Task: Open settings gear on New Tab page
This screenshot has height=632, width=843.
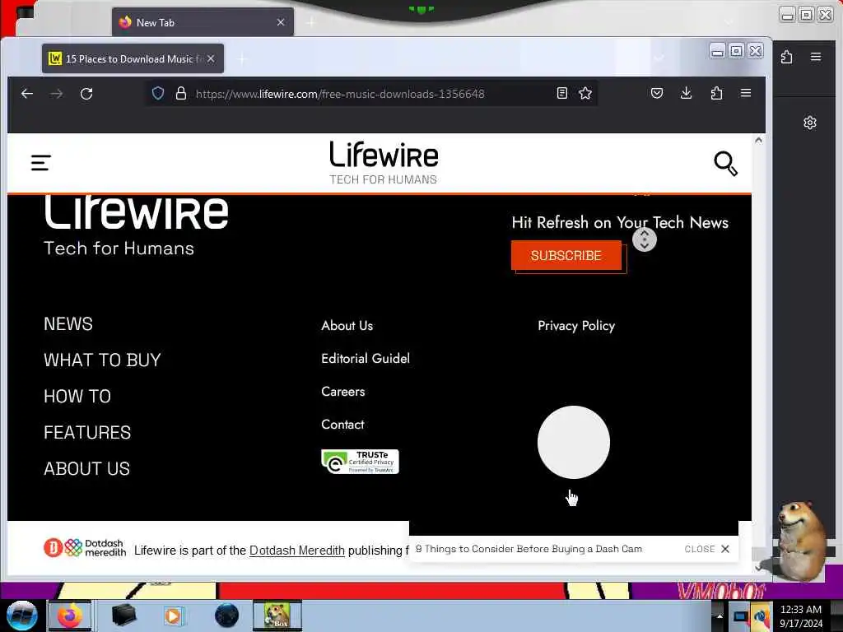Action: pos(810,123)
